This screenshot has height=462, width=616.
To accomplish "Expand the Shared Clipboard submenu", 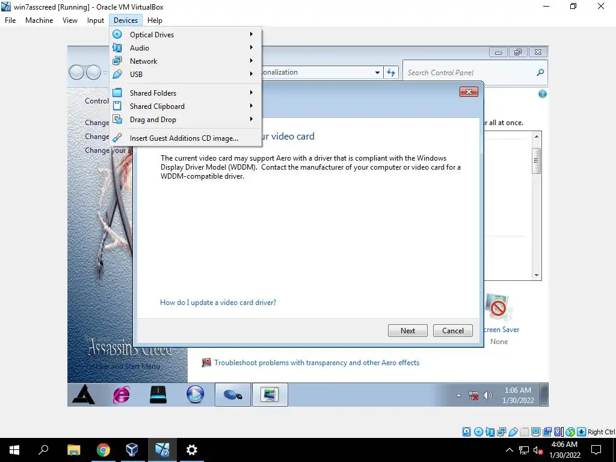I will (185, 106).
